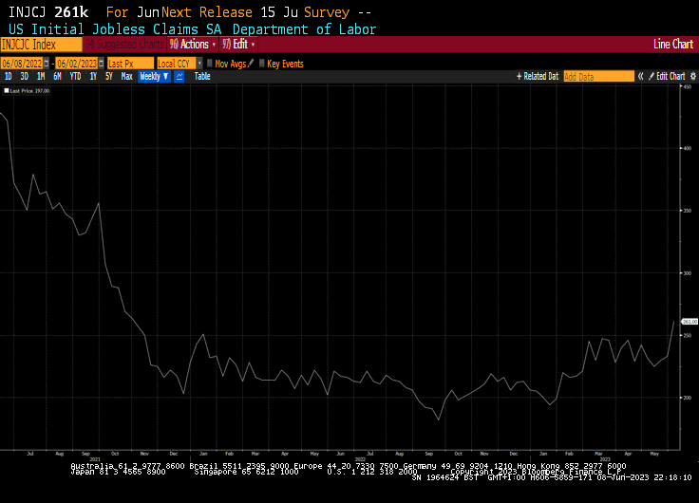
Task: Open the Actions dropdown menu
Action: pos(193,44)
